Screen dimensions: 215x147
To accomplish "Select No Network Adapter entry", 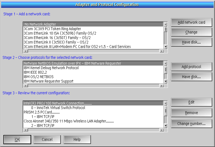I will (x=93, y=24).
